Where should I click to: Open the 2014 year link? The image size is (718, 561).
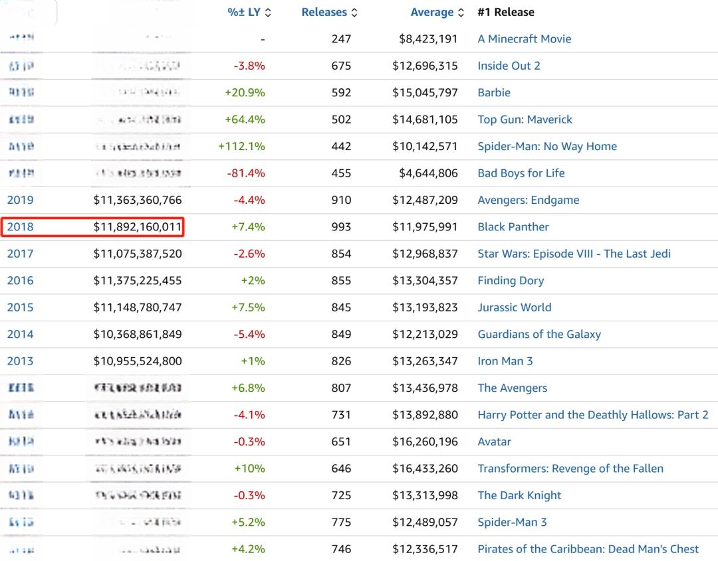tap(20, 334)
